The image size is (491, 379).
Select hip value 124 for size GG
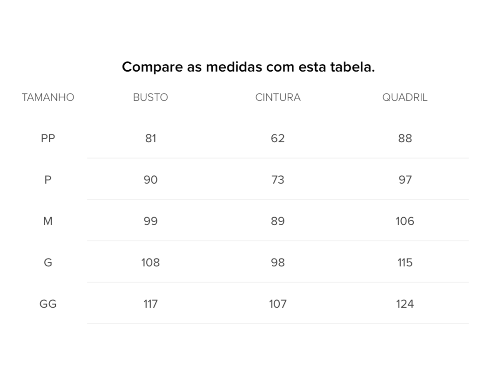click(405, 304)
